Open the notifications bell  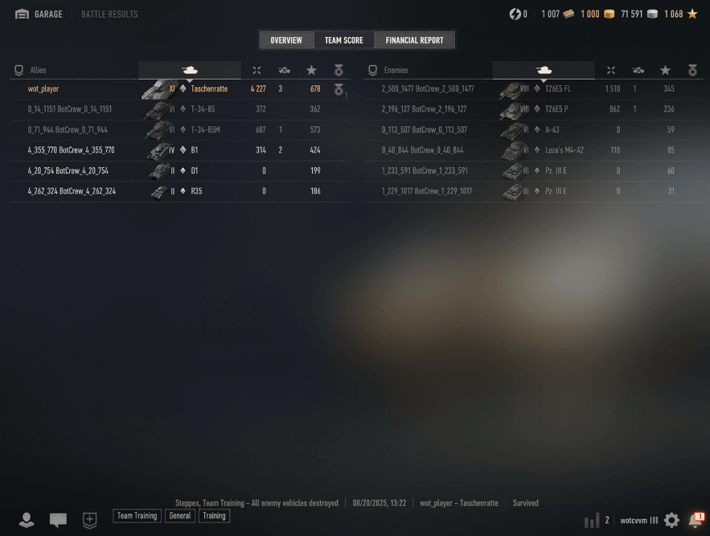(x=696, y=520)
